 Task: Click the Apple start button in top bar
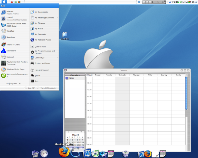pos(4,2)
